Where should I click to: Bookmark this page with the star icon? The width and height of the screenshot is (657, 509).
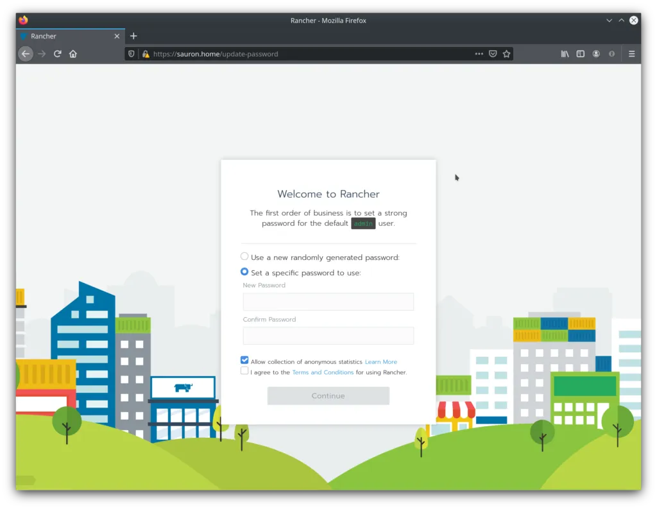coord(506,54)
